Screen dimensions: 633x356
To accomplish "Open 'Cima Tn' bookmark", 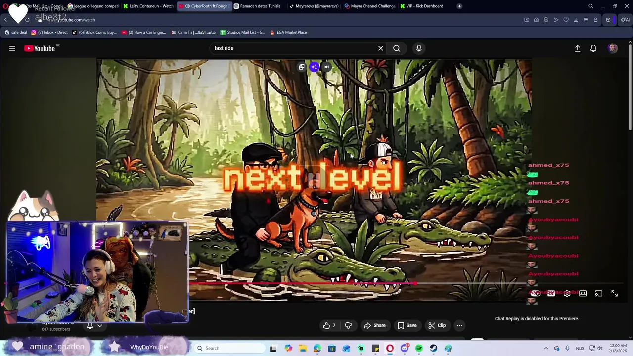I will [193, 32].
